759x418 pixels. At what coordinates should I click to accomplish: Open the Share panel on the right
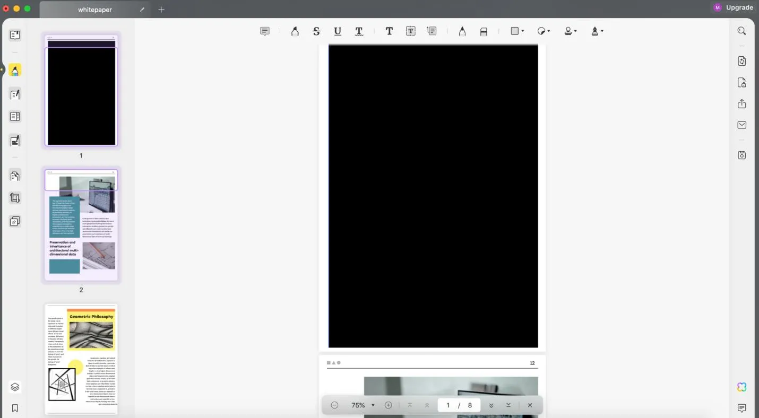pos(741,104)
